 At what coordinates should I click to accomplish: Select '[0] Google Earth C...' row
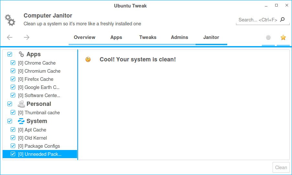[40, 87]
